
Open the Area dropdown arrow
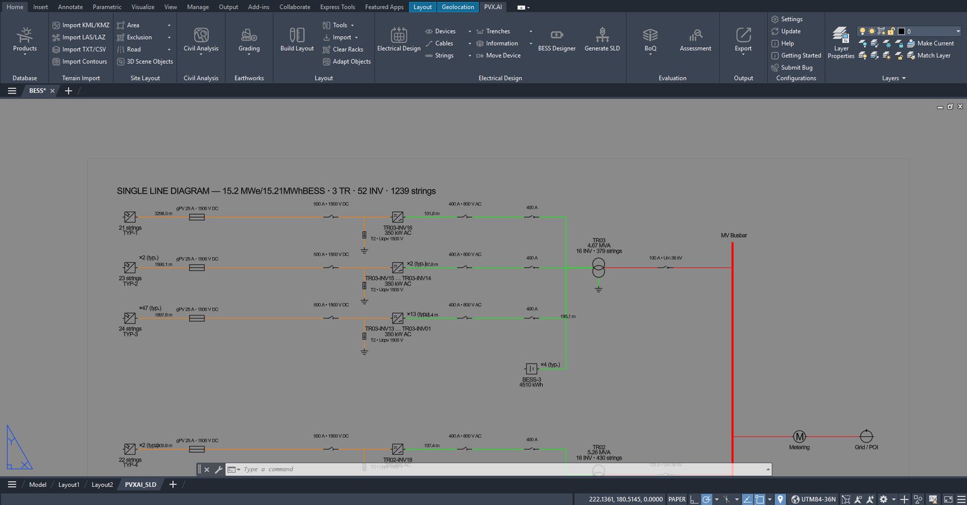tap(169, 25)
